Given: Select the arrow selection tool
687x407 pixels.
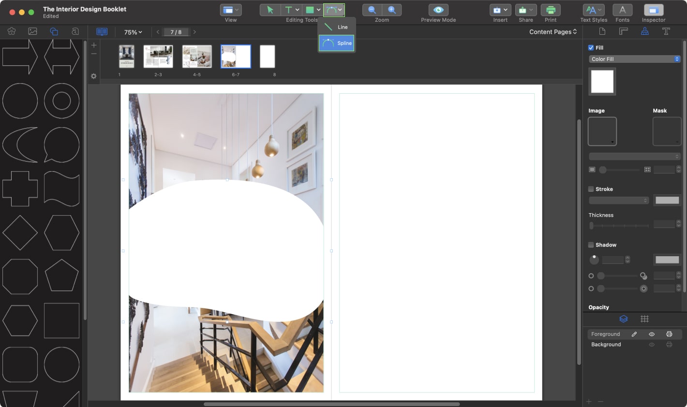Looking at the screenshot, I should tap(270, 10).
